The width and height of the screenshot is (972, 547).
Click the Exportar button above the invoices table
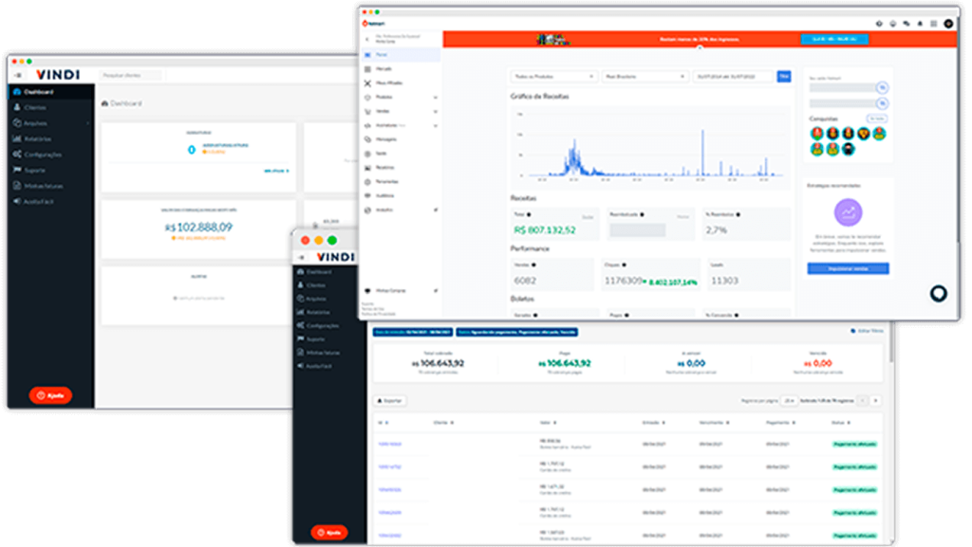point(389,401)
